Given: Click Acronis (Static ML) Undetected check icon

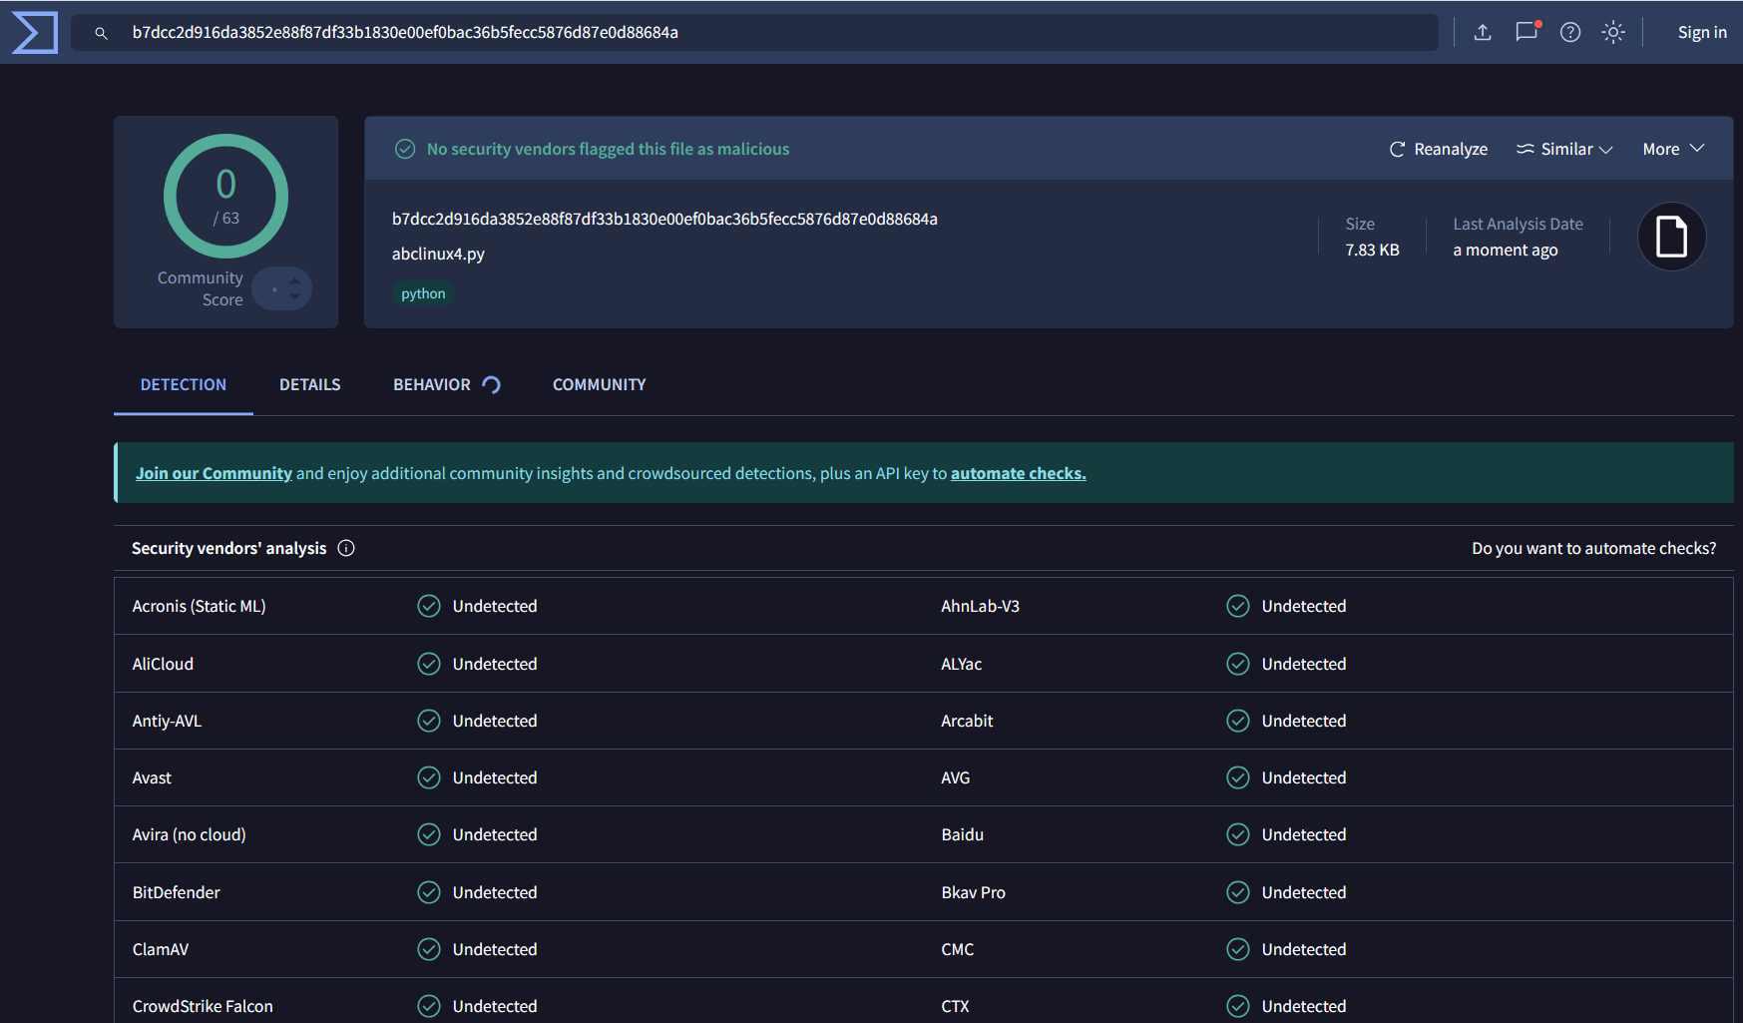Looking at the screenshot, I should [429, 606].
